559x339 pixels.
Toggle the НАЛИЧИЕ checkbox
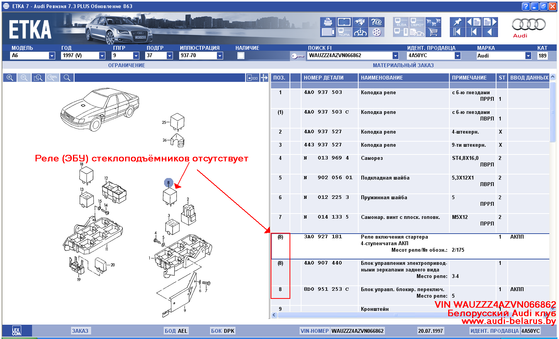pos(241,56)
